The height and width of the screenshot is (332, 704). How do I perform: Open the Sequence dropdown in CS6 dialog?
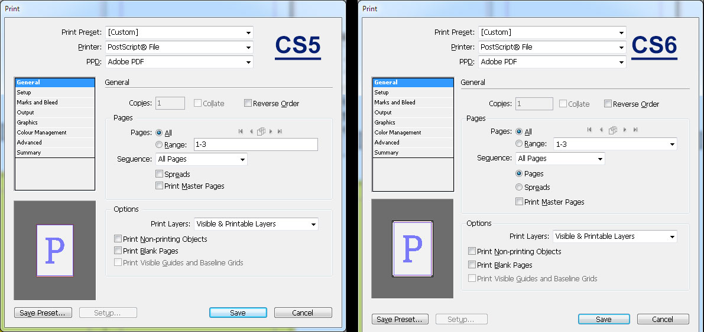pos(560,158)
